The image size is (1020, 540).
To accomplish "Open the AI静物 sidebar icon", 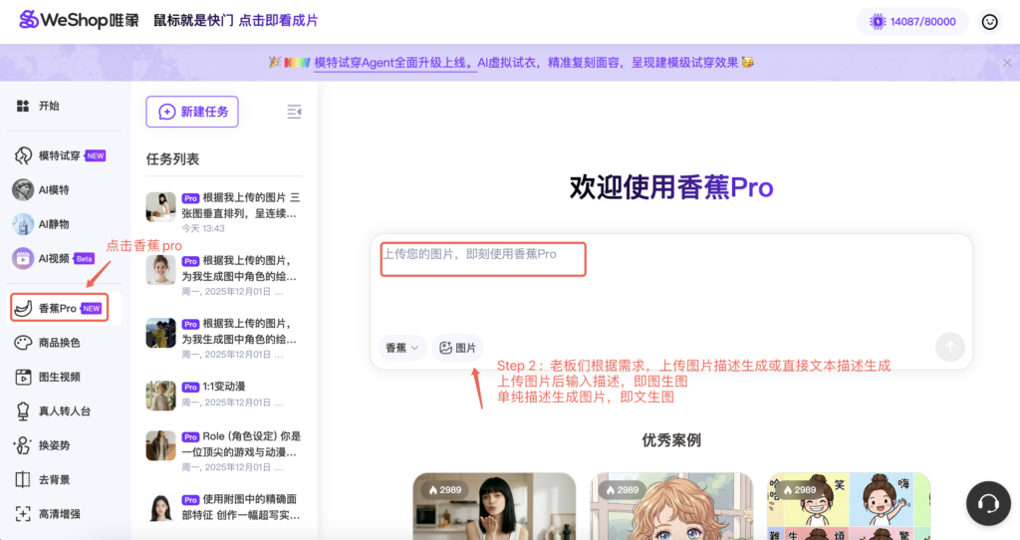I will (23, 224).
